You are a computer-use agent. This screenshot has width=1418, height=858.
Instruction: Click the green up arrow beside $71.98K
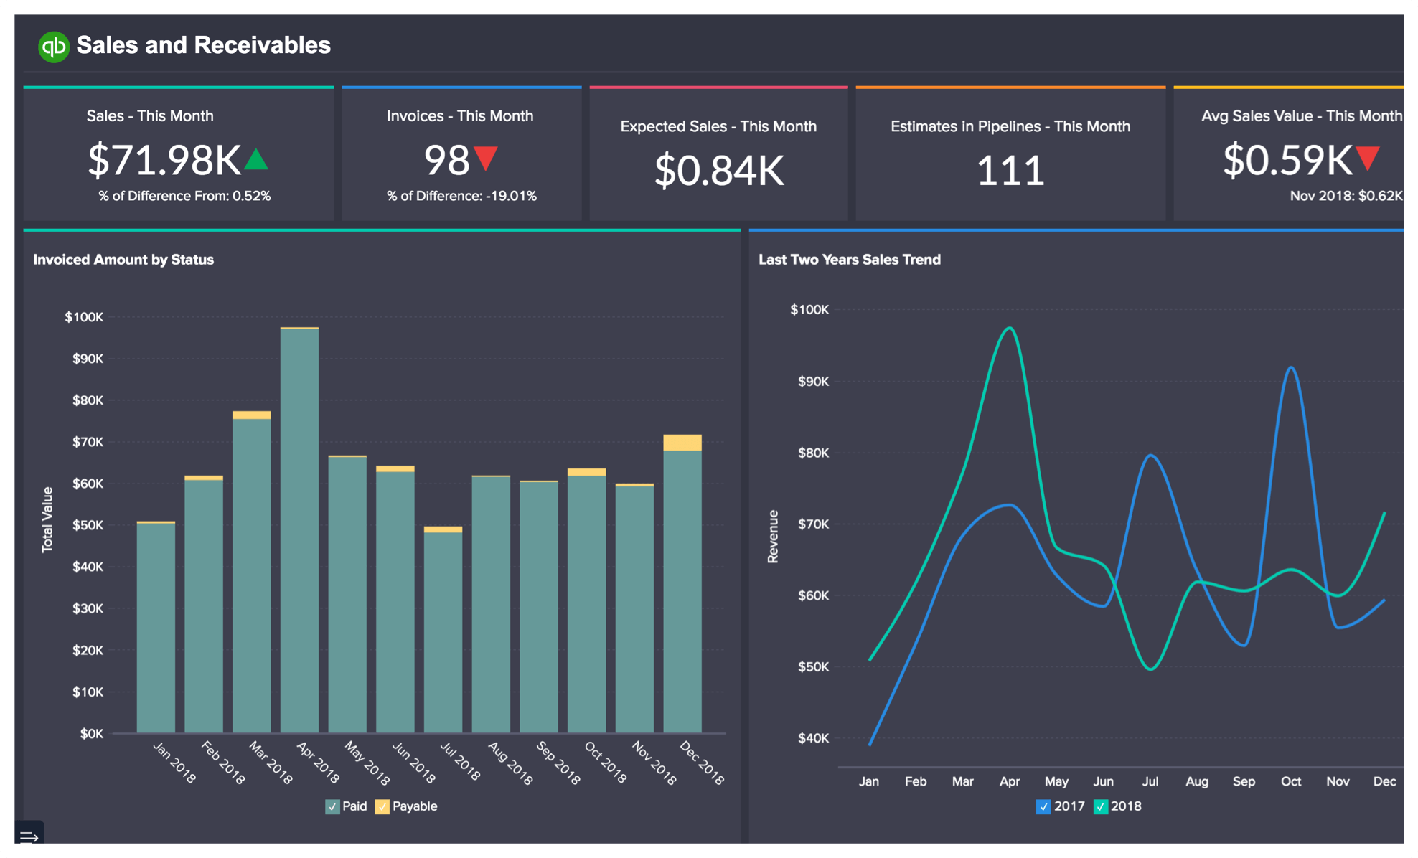[x=256, y=159]
